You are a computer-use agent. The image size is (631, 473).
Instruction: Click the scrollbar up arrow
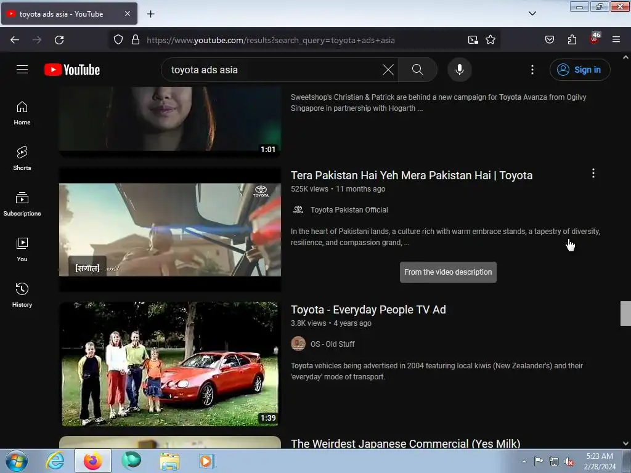625,57
